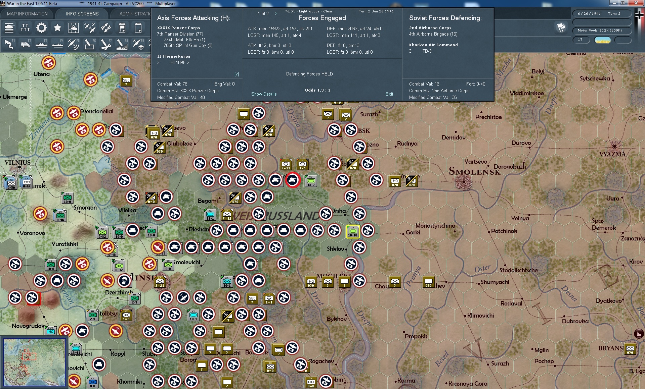645x389 pixels.
Task: Select the red-circled panzer unit in combat
Action: click(293, 180)
